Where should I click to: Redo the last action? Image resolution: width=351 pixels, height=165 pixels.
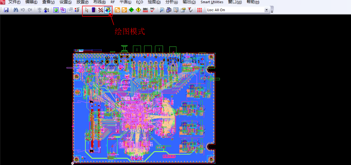coord(29,10)
